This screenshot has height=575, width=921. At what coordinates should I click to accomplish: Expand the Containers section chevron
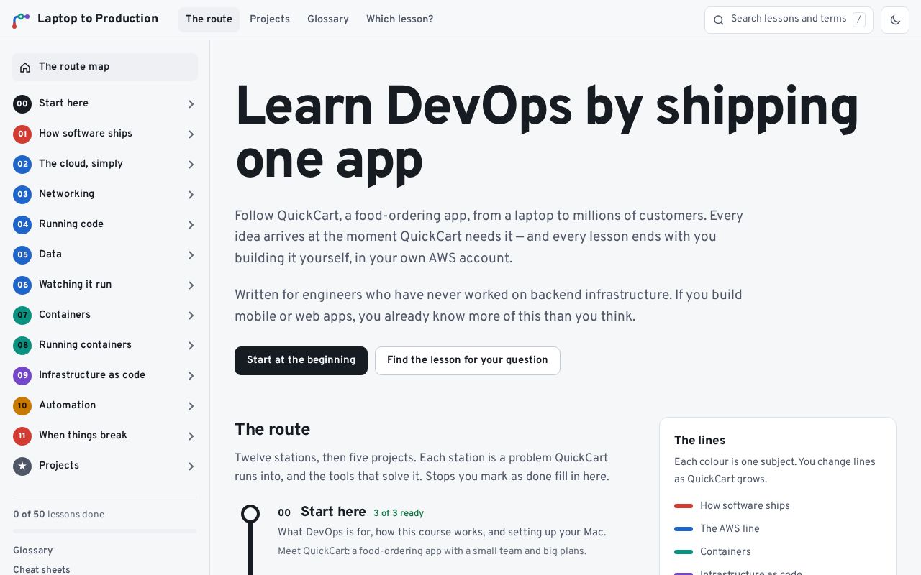point(191,316)
